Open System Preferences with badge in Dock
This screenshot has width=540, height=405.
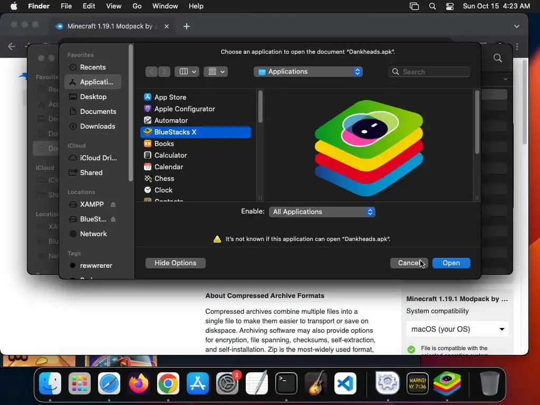pos(227,383)
